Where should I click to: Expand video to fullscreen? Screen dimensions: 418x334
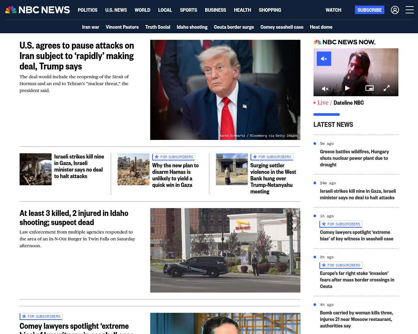387,88
